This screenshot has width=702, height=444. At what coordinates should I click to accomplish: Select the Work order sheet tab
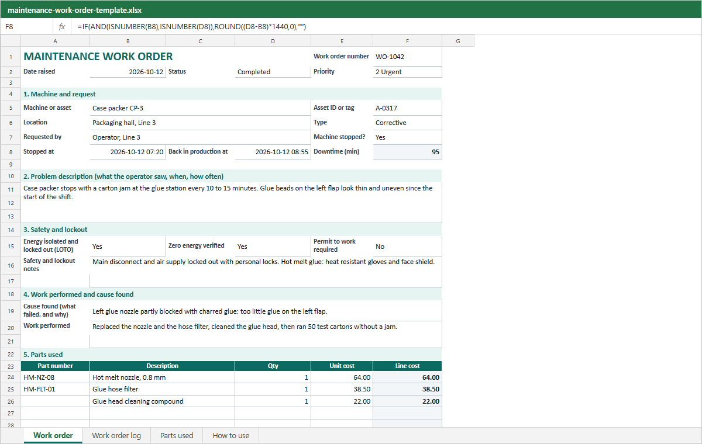[53, 435]
